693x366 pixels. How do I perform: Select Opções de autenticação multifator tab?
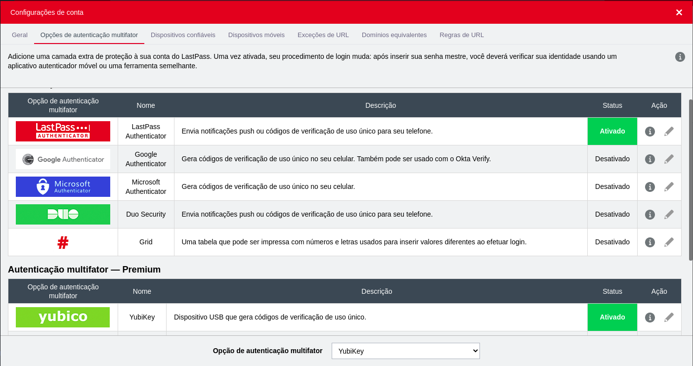[89, 35]
